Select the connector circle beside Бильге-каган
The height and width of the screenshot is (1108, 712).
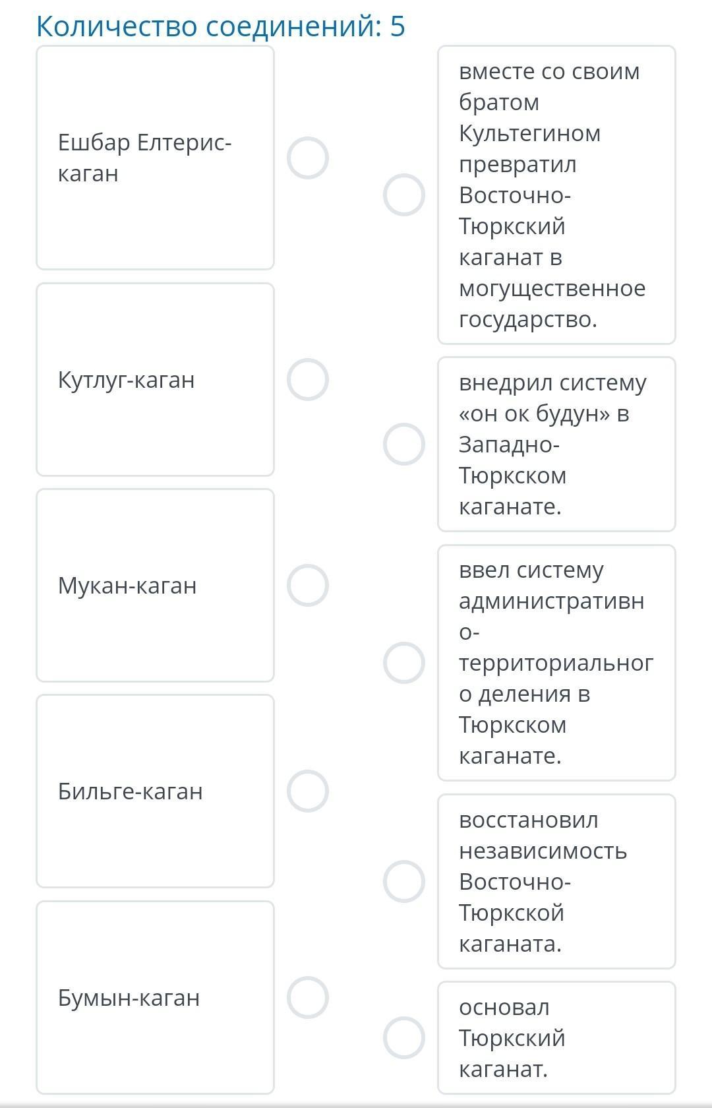click(x=308, y=791)
